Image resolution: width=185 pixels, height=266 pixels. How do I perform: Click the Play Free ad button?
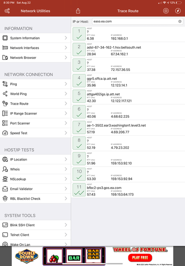pos(140,258)
